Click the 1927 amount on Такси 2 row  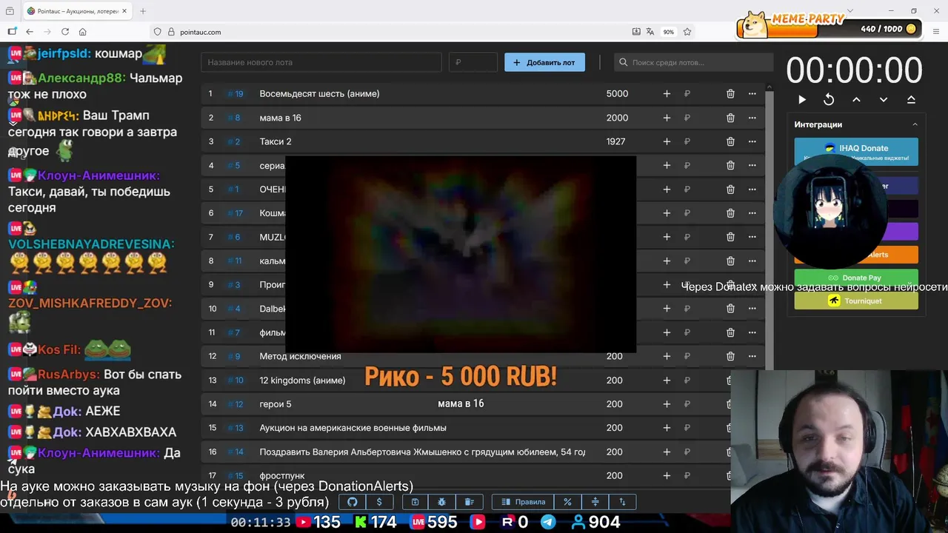click(x=615, y=141)
